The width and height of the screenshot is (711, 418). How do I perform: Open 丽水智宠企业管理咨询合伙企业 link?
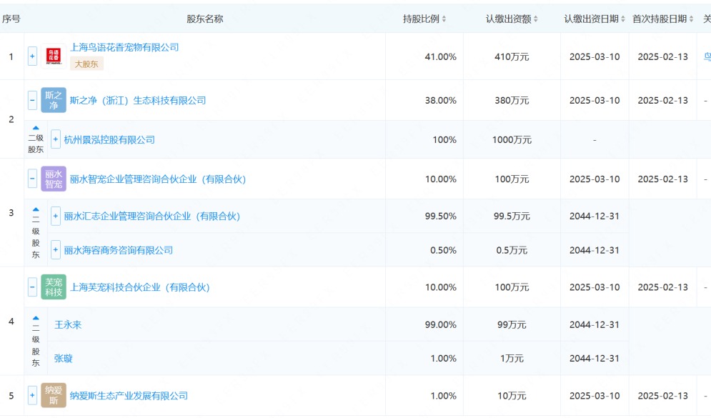(158, 179)
